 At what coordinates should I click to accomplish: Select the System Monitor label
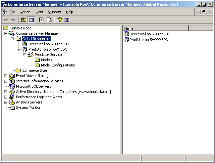(x=28, y=107)
